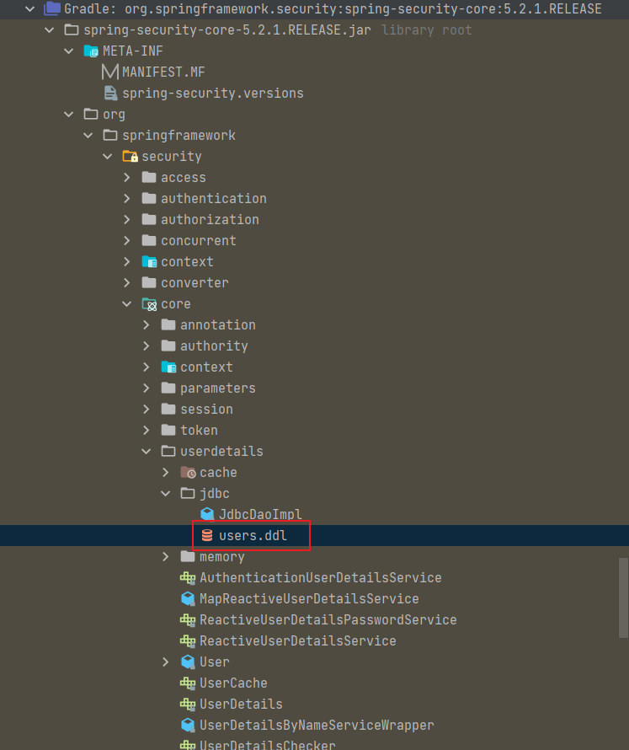This screenshot has width=629, height=750.
Task: Select the spring-security.versions file
Action: 213,94
